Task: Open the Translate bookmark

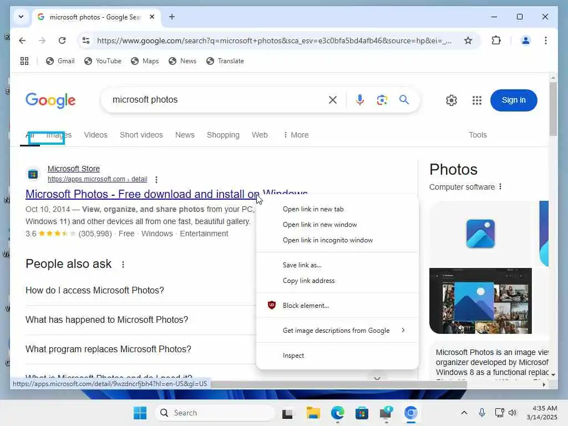Action: [225, 61]
